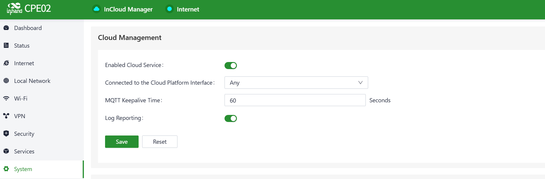Click the InCloud Manager cloud status icon

[x=97, y=9]
